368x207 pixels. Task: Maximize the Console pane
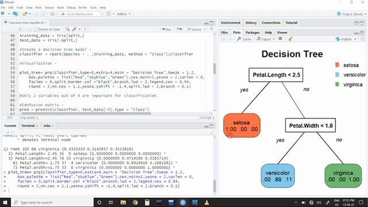212,126
